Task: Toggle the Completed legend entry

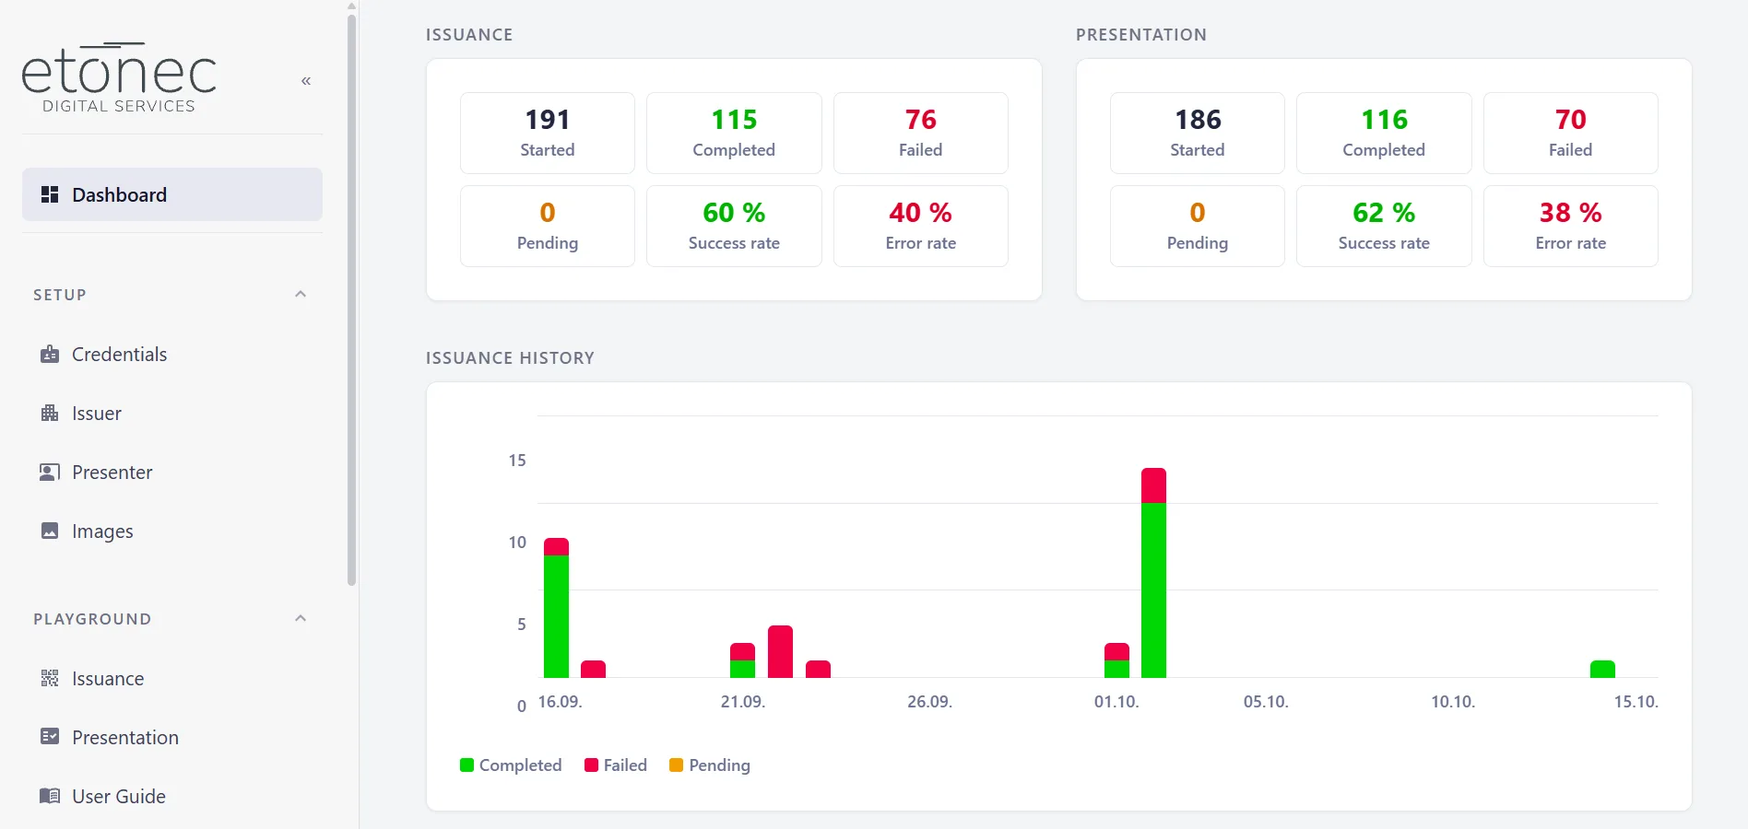Action: [x=511, y=765]
